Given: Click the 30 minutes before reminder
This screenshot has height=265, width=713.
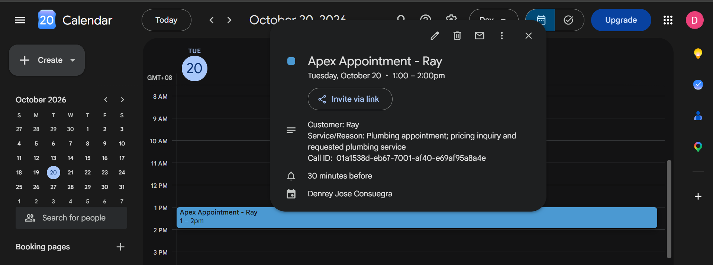Looking at the screenshot, I should tap(340, 176).
